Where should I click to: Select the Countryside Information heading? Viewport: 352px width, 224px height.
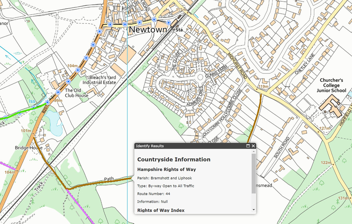(174, 160)
